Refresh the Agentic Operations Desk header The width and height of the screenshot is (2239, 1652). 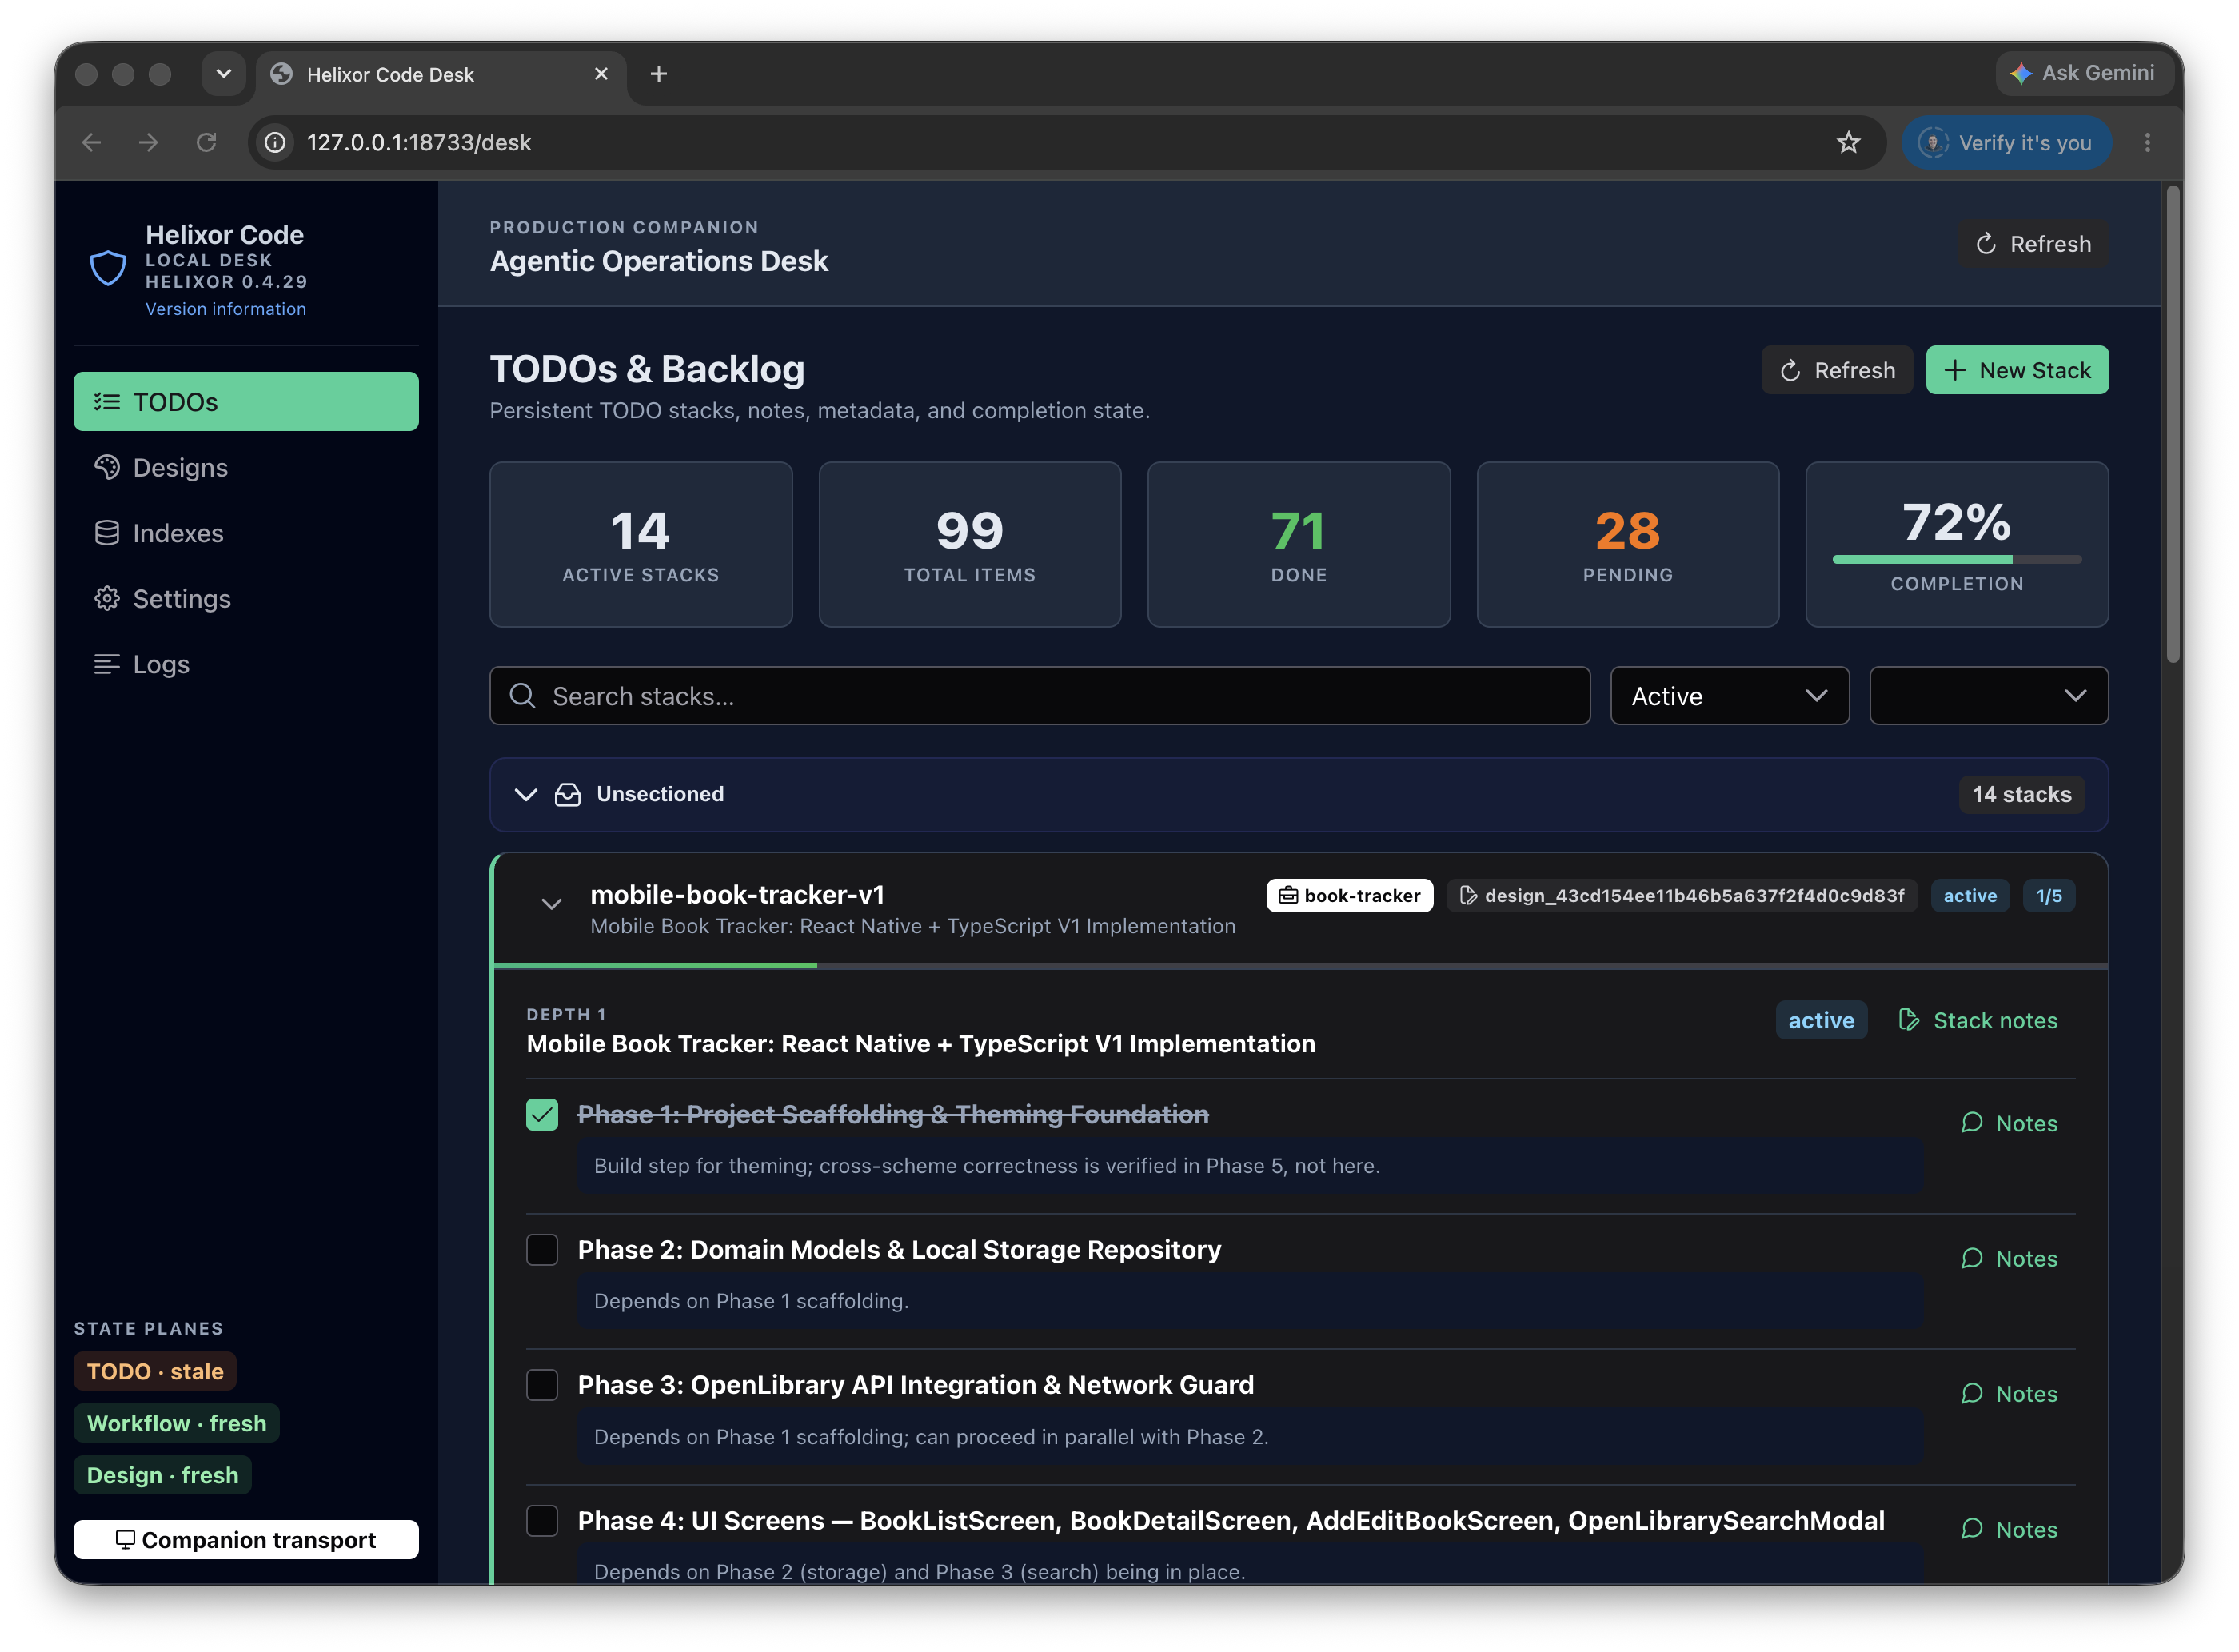tap(2034, 244)
